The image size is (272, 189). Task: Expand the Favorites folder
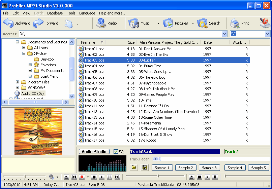pos(30,65)
